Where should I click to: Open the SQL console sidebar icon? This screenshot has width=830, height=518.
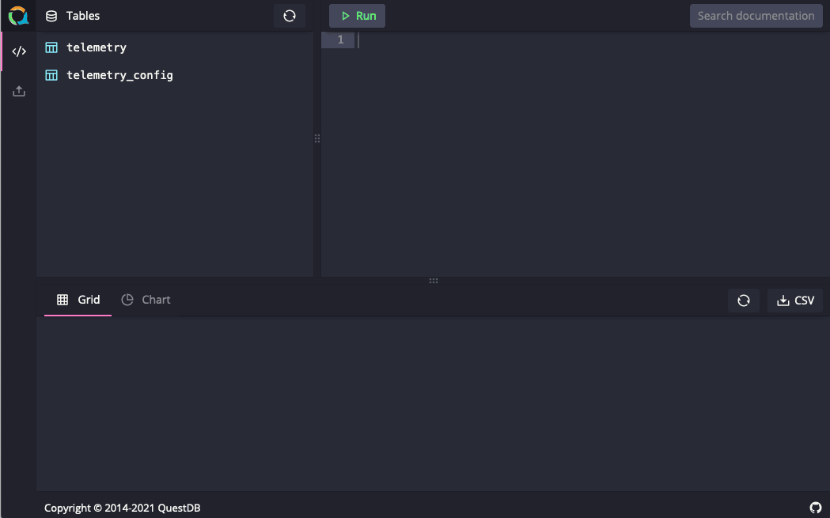point(19,51)
